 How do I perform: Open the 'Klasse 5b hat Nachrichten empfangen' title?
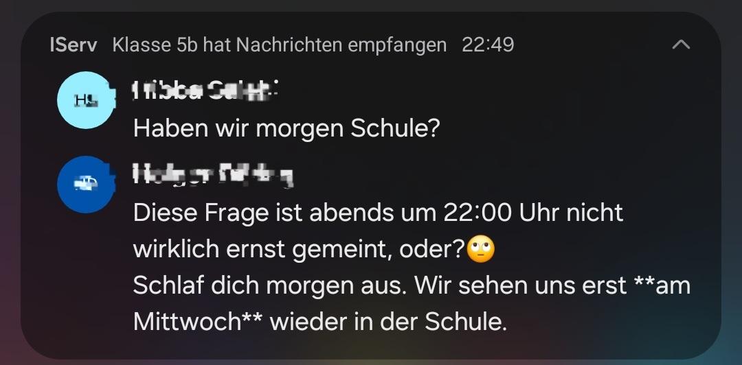pyautogui.click(x=279, y=45)
